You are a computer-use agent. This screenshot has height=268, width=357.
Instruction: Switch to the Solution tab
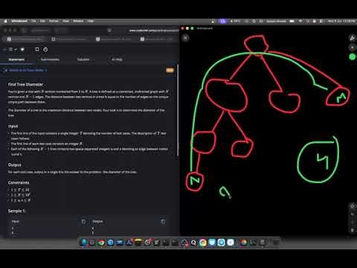(x=83, y=60)
